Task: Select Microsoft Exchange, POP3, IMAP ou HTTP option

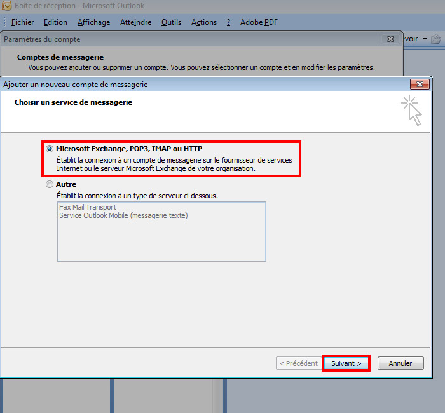Action: pyautogui.click(x=50, y=149)
